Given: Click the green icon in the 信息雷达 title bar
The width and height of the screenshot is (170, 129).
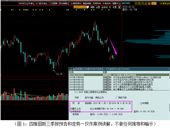Looking at the screenshot, I should point(70,69).
